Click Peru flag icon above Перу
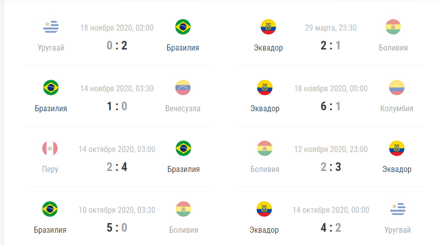 (x=50, y=149)
